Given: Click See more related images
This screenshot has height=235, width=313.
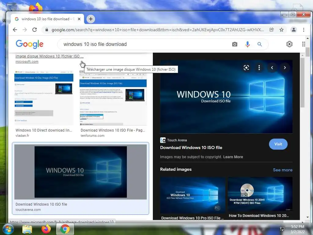Looking at the screenshot, I should (282, 170).
